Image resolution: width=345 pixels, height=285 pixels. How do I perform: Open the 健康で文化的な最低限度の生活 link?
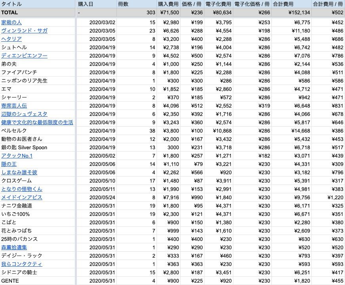pos(37,123)
